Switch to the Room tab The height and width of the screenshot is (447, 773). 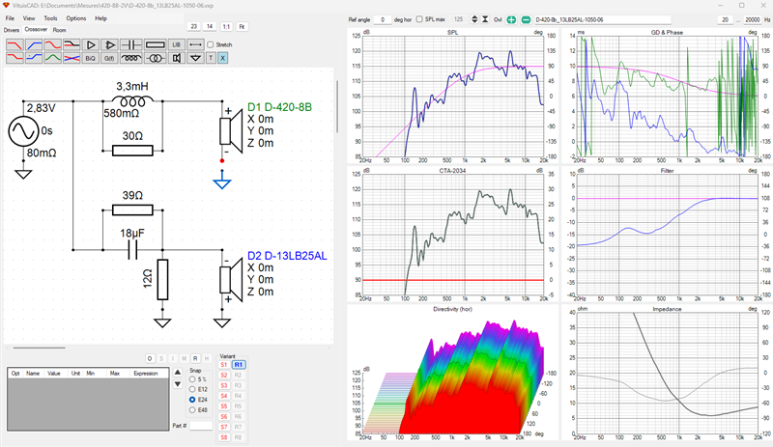(59, 30)
